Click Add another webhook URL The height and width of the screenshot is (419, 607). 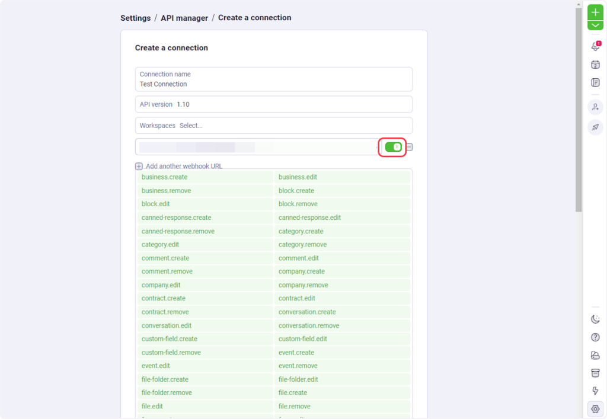(179, 167)
